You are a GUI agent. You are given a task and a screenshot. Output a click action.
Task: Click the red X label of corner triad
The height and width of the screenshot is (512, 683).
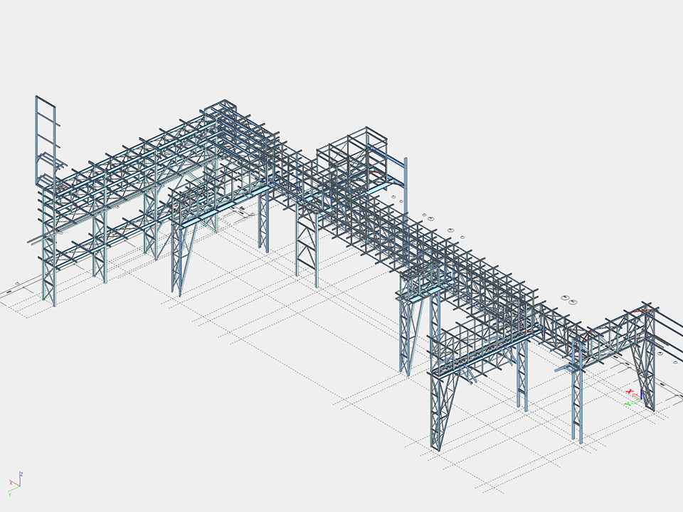click(10, 482)
